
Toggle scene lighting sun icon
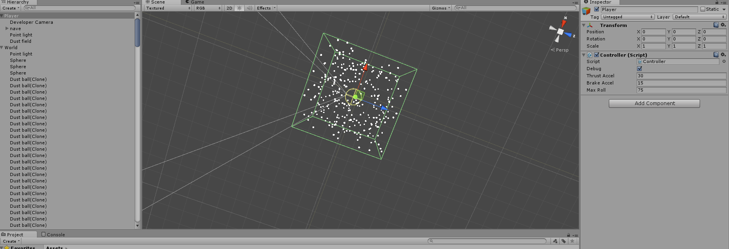(239, 8)
